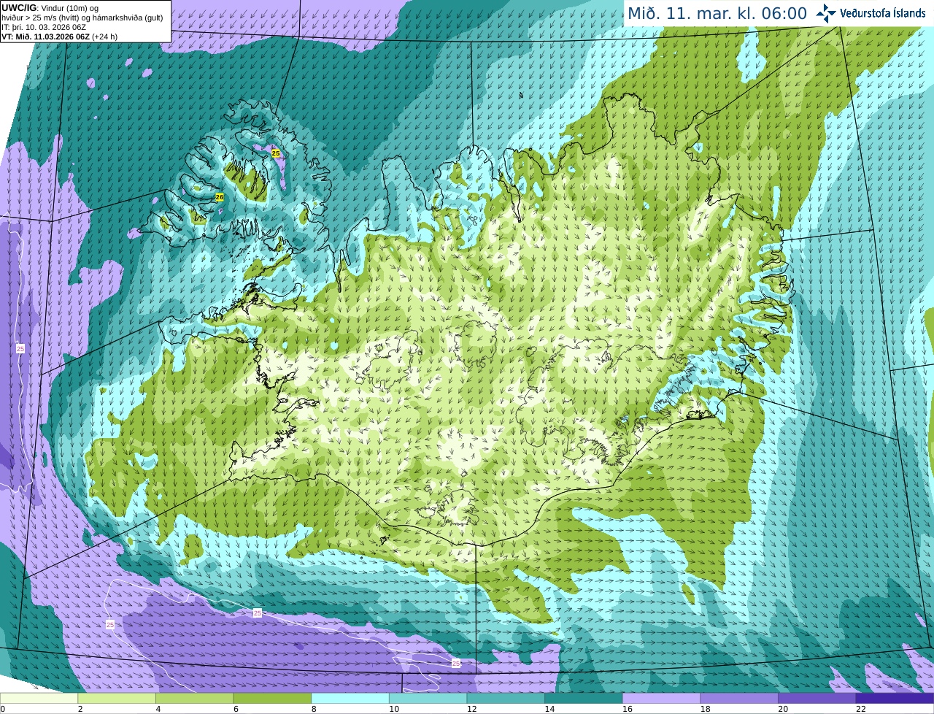Click the "Veðurstofa Íslands" text
Viewport: 934px width, 714px height.
pos(882,13)
